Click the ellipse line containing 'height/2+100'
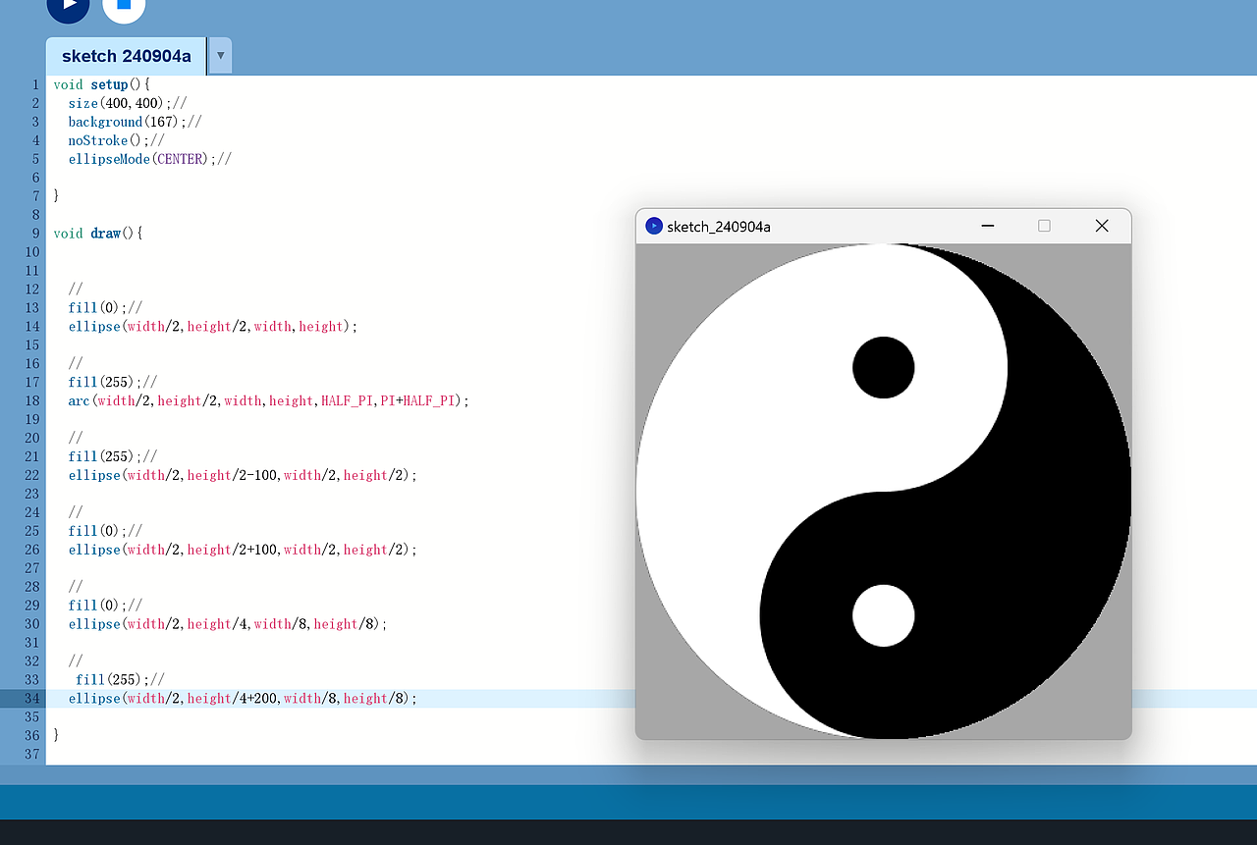 pyautogui.click(x=243, y=551)
